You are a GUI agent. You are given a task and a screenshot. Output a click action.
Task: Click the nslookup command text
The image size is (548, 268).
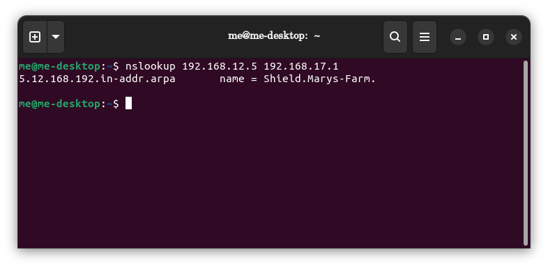click(x=151, y=66)
